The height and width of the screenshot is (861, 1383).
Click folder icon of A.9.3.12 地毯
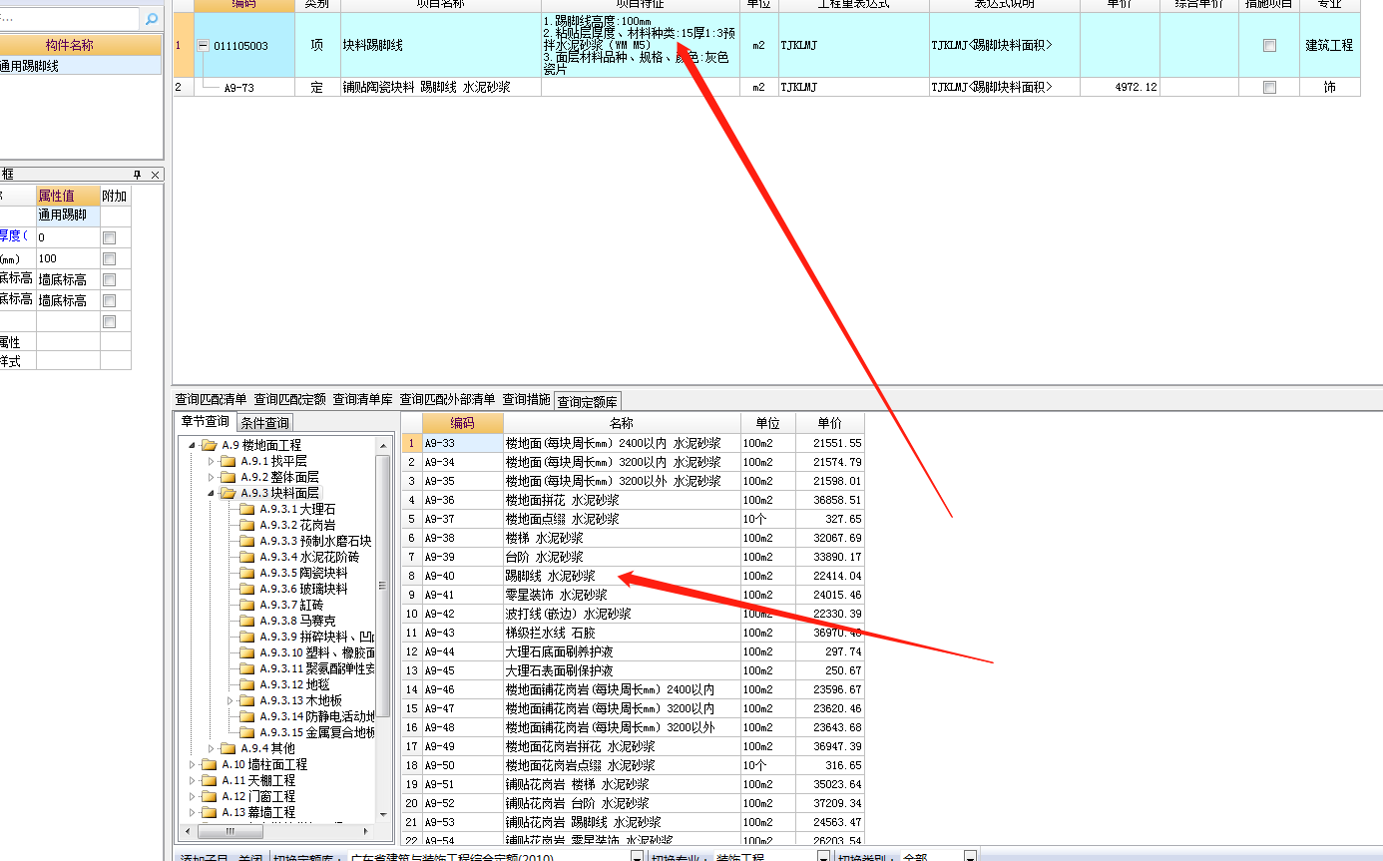click(246, 684)
